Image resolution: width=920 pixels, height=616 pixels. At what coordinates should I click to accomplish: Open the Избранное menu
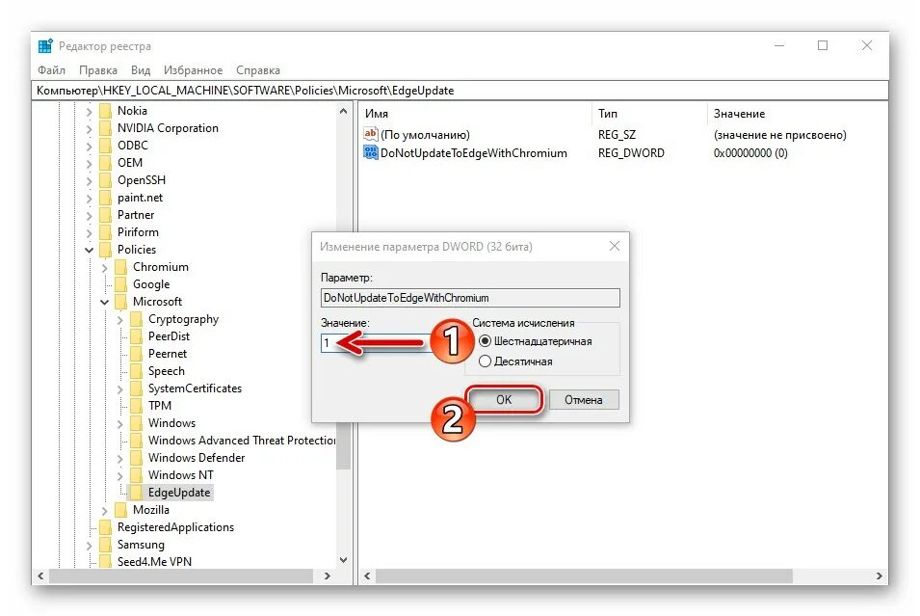click(x=193, y=69)
